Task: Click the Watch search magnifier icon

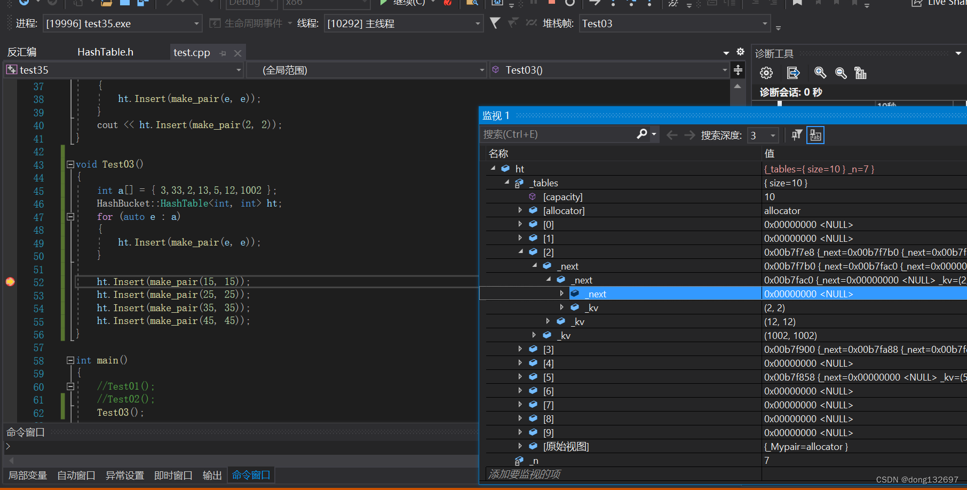Action: coord(642,135)
